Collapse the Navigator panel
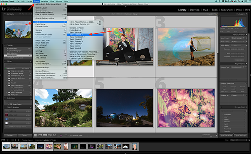This screenshot has height=154, width=251. (5, 14)
